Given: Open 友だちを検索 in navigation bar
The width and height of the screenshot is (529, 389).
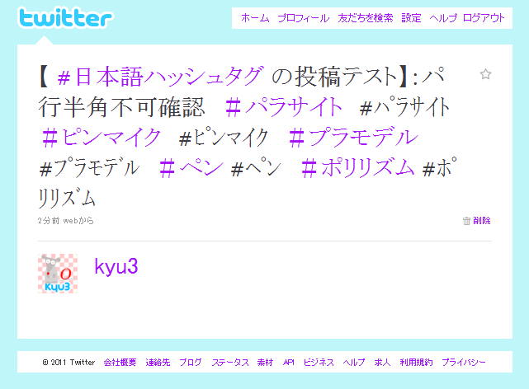Looking at the screenshot, I should tap(366, 18).
